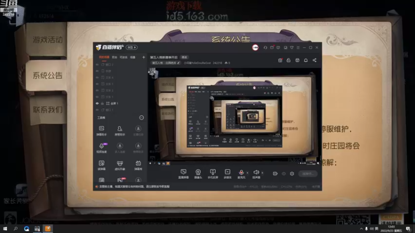
Task: Open the 虚拟形象 tool
Action: 120,165
